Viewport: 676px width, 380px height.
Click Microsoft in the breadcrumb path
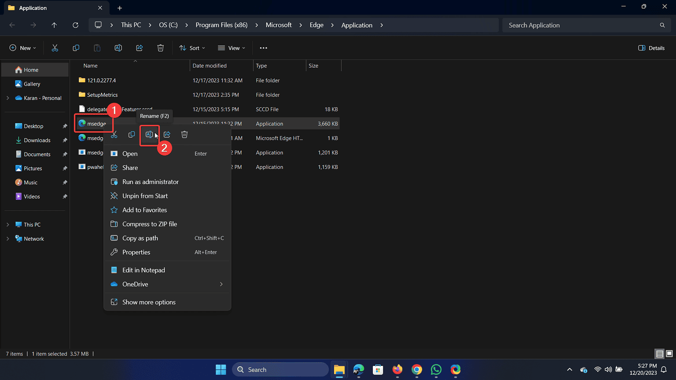tap(279, 25)
